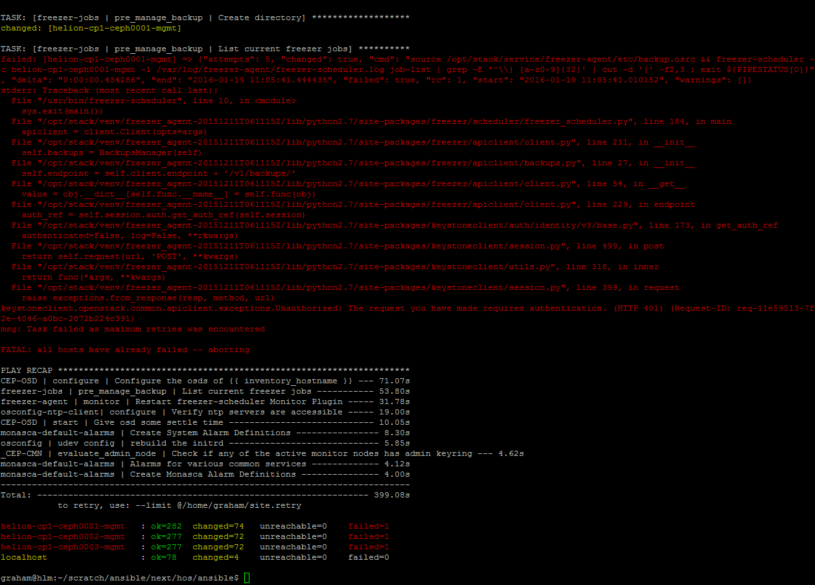This screenshot has width=815, height=585.
Task: Select the 'localhost' summary row name
Action: tap(24, 557)
